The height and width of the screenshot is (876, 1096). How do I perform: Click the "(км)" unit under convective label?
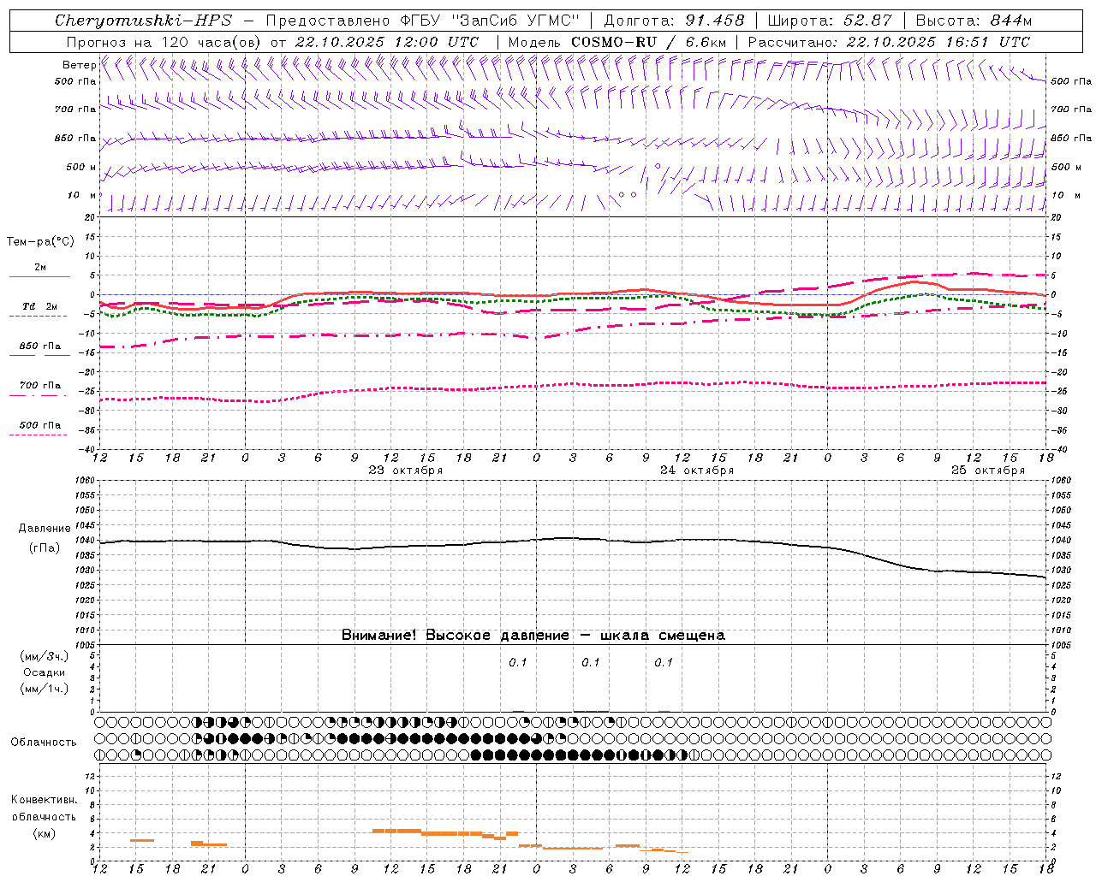click(x=45, y=833)
